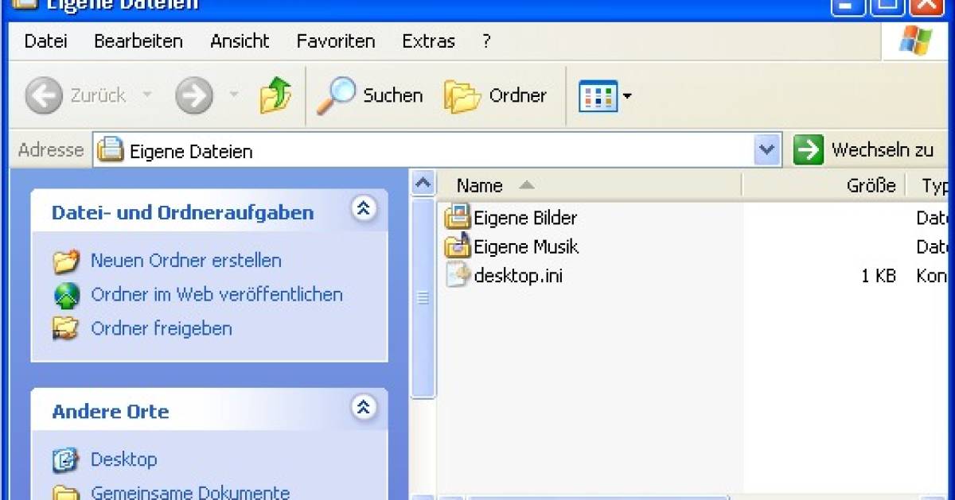955x500 pixels.
Task: Click the Desktop link under Andere Orte
Action: pos(124,459)
